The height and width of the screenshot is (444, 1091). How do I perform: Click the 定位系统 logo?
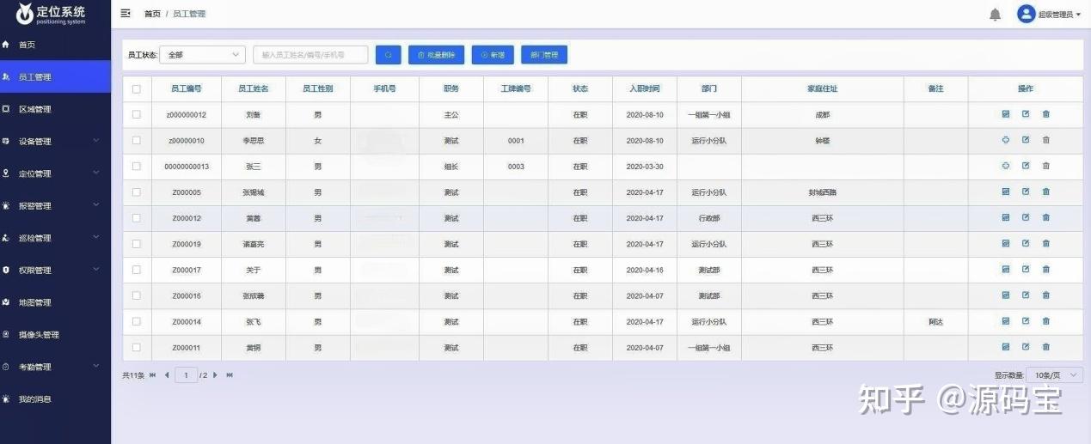[51, 14]
